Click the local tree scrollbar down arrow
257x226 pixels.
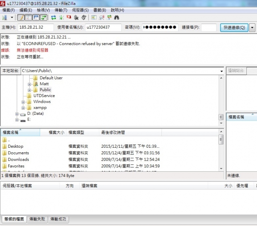[221, 123]
